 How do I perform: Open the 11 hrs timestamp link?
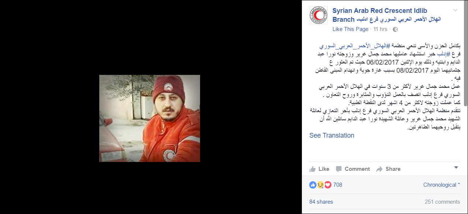[381, 29]
